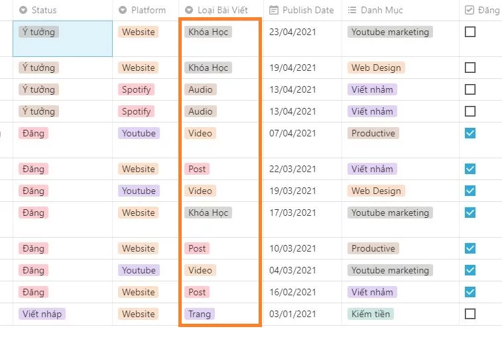502x337 pixels.
Task: Uncheck the box for the 22/03/2021 row
Action: coord(470,169)
